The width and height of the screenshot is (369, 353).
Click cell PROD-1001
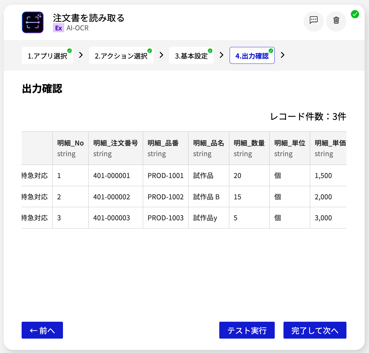tap(166, 176)
